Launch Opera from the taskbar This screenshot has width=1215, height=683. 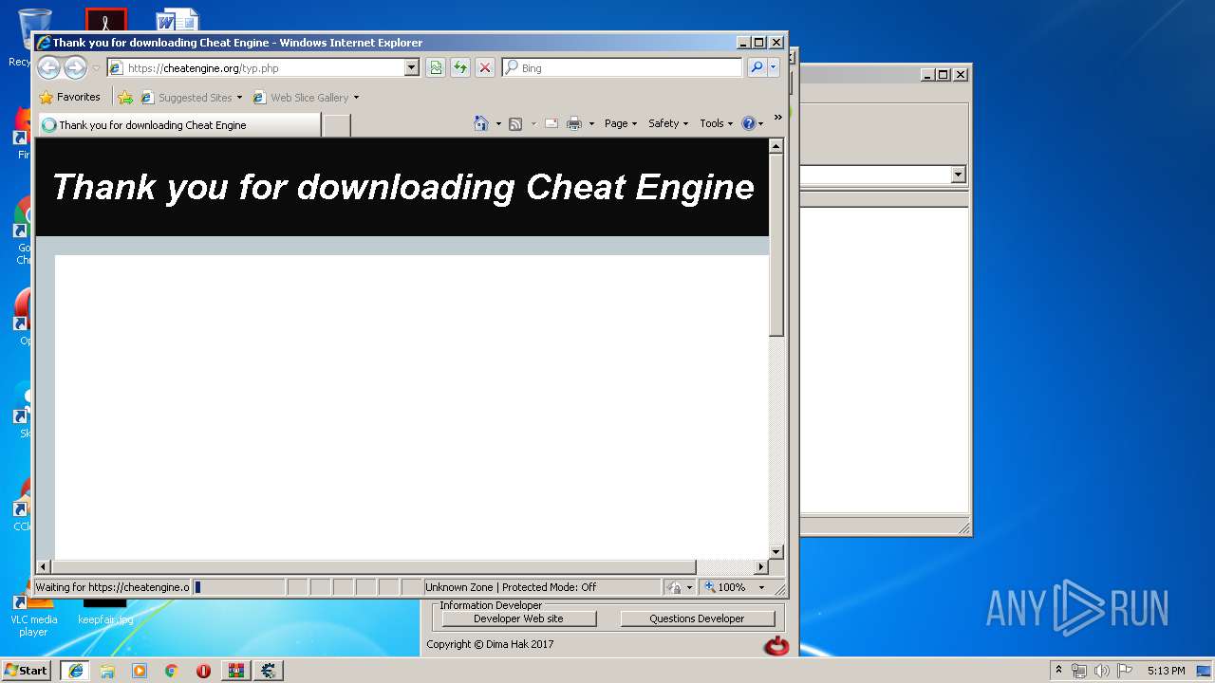[x=203, y=671]
